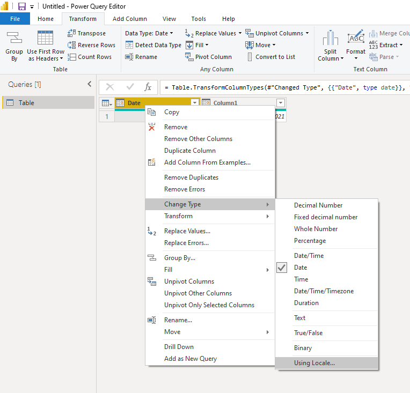Screen dimensions: 410x393
Task: Expand the Fill submenu in context menu
Action: [267, 270]
